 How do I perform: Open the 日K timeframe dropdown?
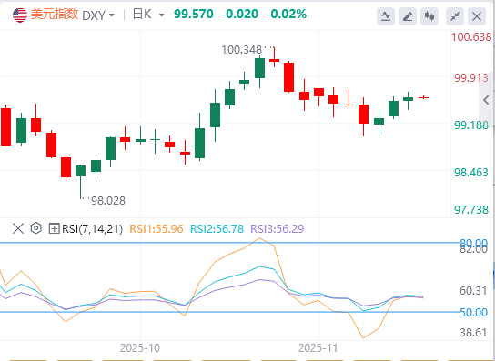[148, 15]
